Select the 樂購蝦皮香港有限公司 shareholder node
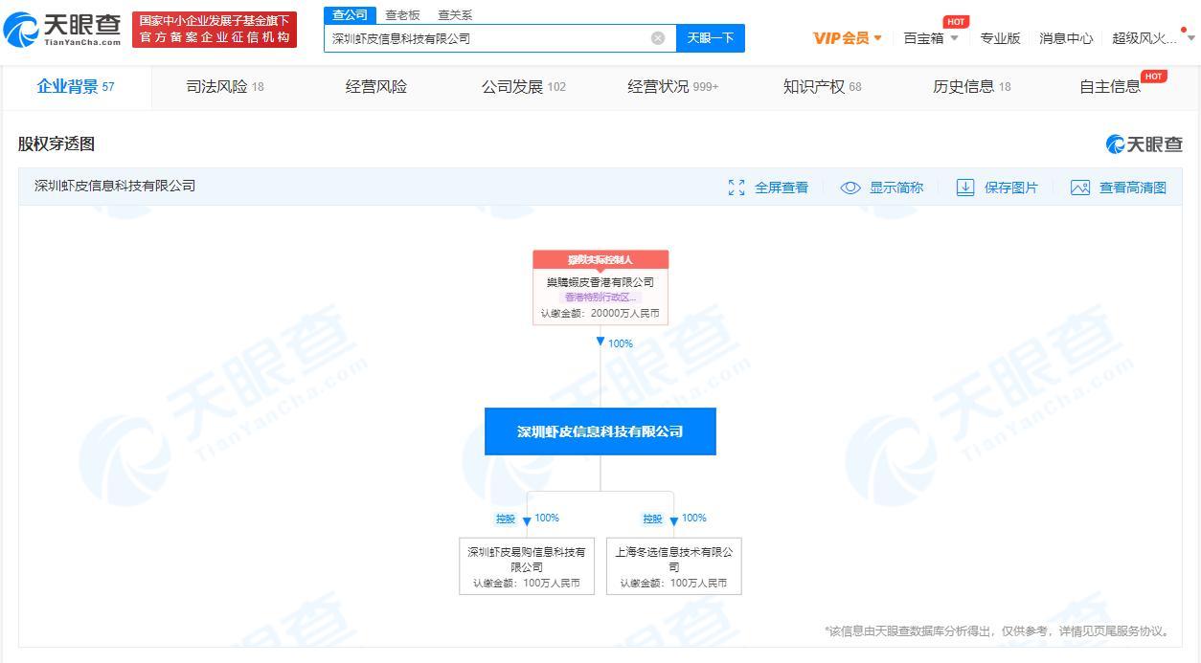The width and height of the screenshot is (1201, 663). [600, 288]
